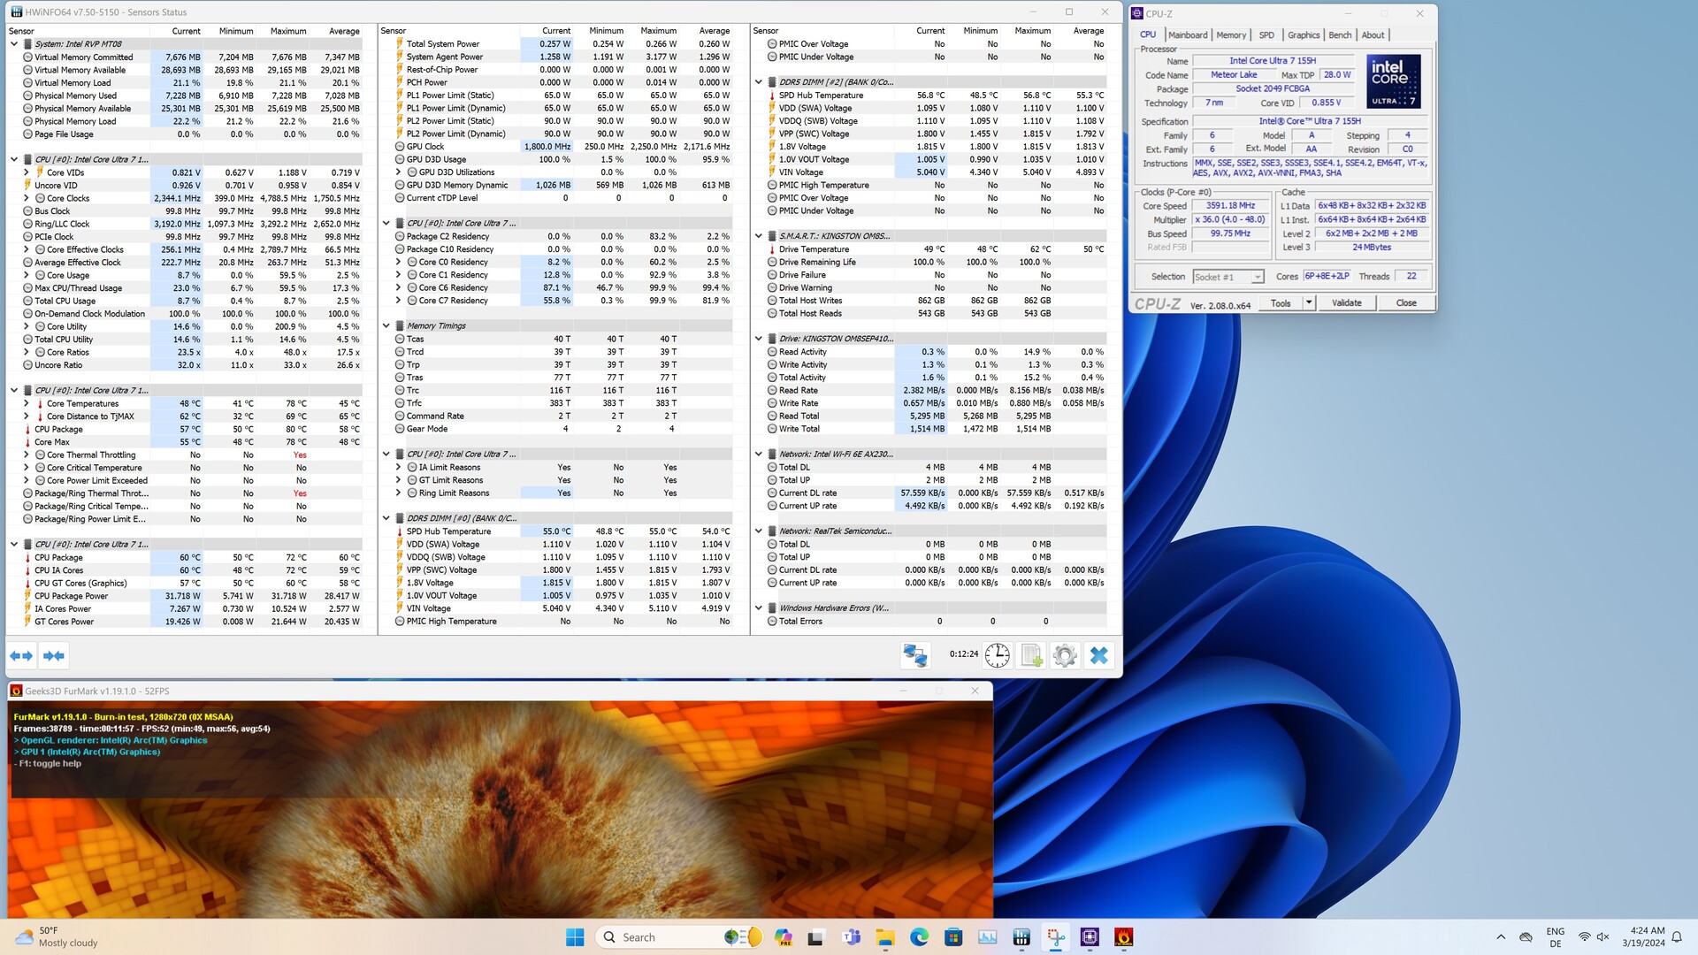Click HWiNFO expand columns arrows icon
The height and width of the screenshot is (955, 1698).
coord(21,655)
